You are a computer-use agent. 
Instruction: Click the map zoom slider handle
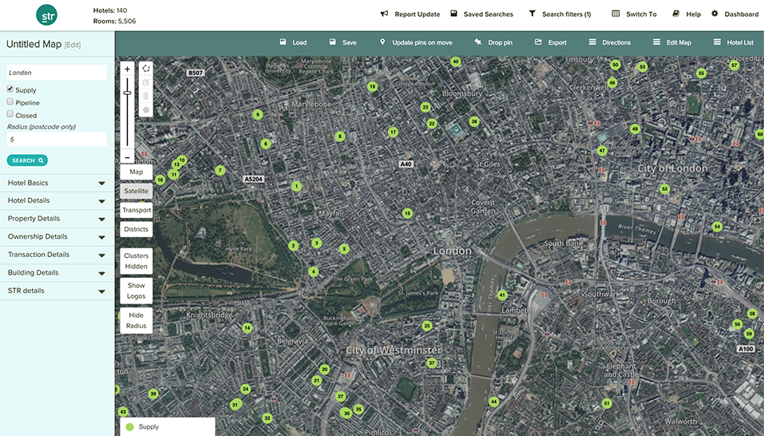(127, 93)
